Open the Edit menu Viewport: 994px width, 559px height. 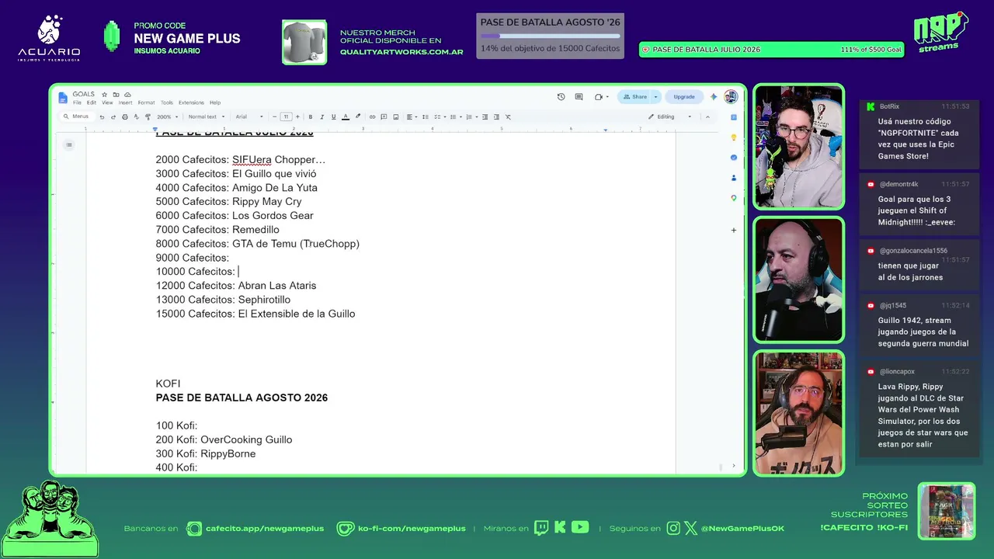click(x=92, y=102)
